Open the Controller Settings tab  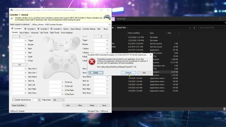(x=89, y=29)
